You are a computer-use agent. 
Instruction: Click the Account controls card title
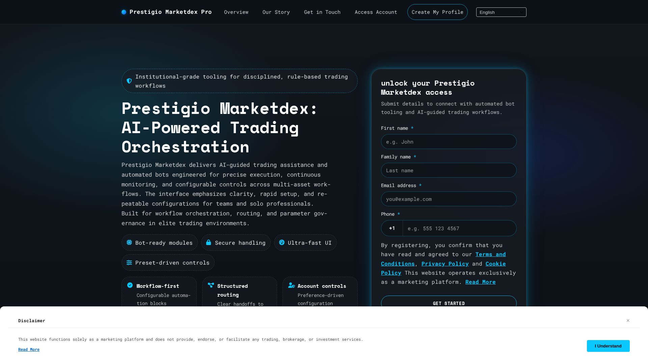[322, 286]
